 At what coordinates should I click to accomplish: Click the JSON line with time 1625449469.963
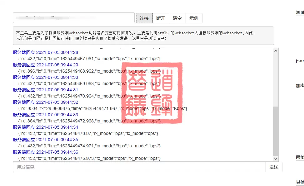click(89, 84)
